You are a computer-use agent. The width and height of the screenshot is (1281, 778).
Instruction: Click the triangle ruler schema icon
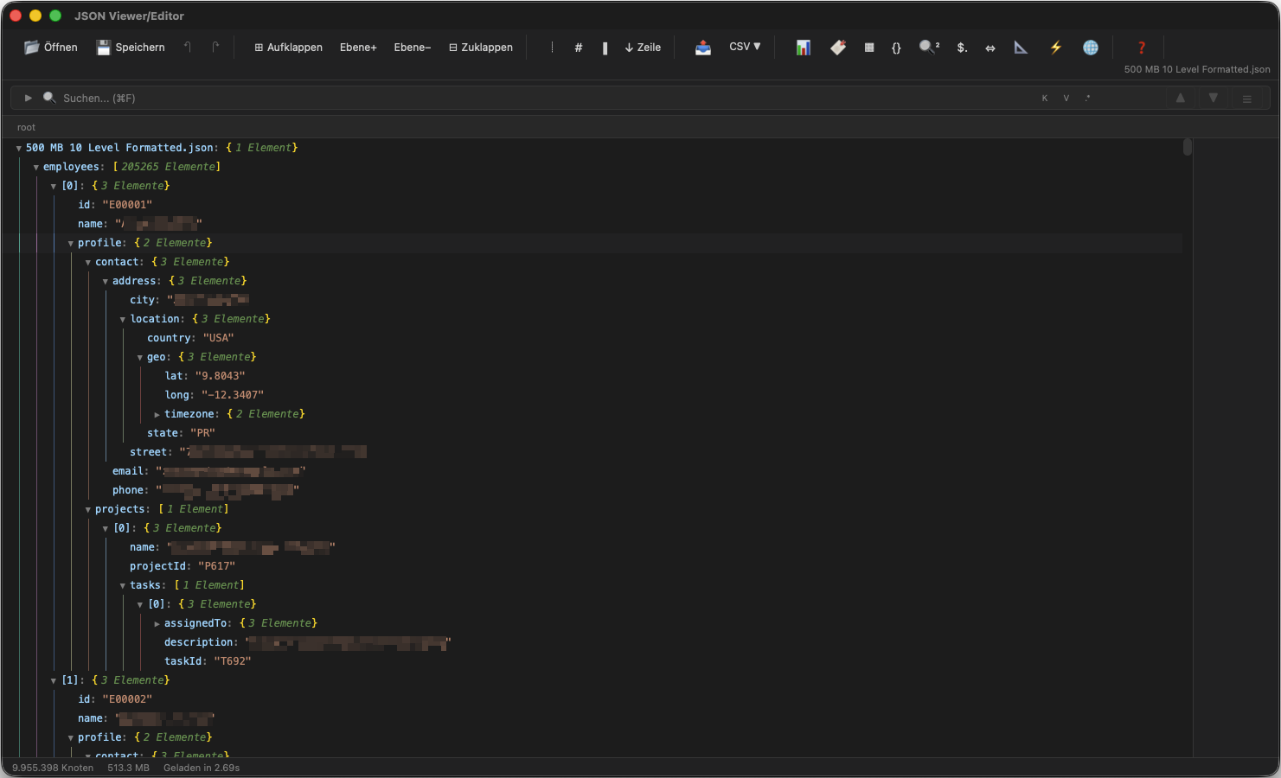pos(1021,48)
